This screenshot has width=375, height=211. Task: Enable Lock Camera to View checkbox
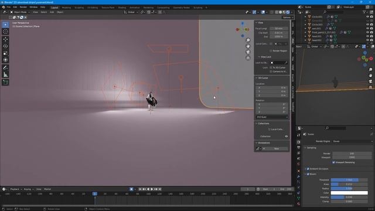(271, 72)
